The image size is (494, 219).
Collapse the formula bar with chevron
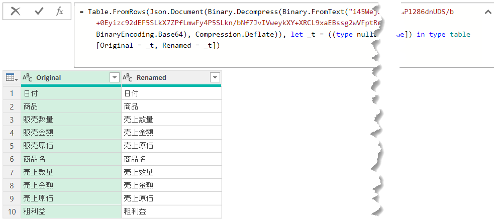[487, 12]
